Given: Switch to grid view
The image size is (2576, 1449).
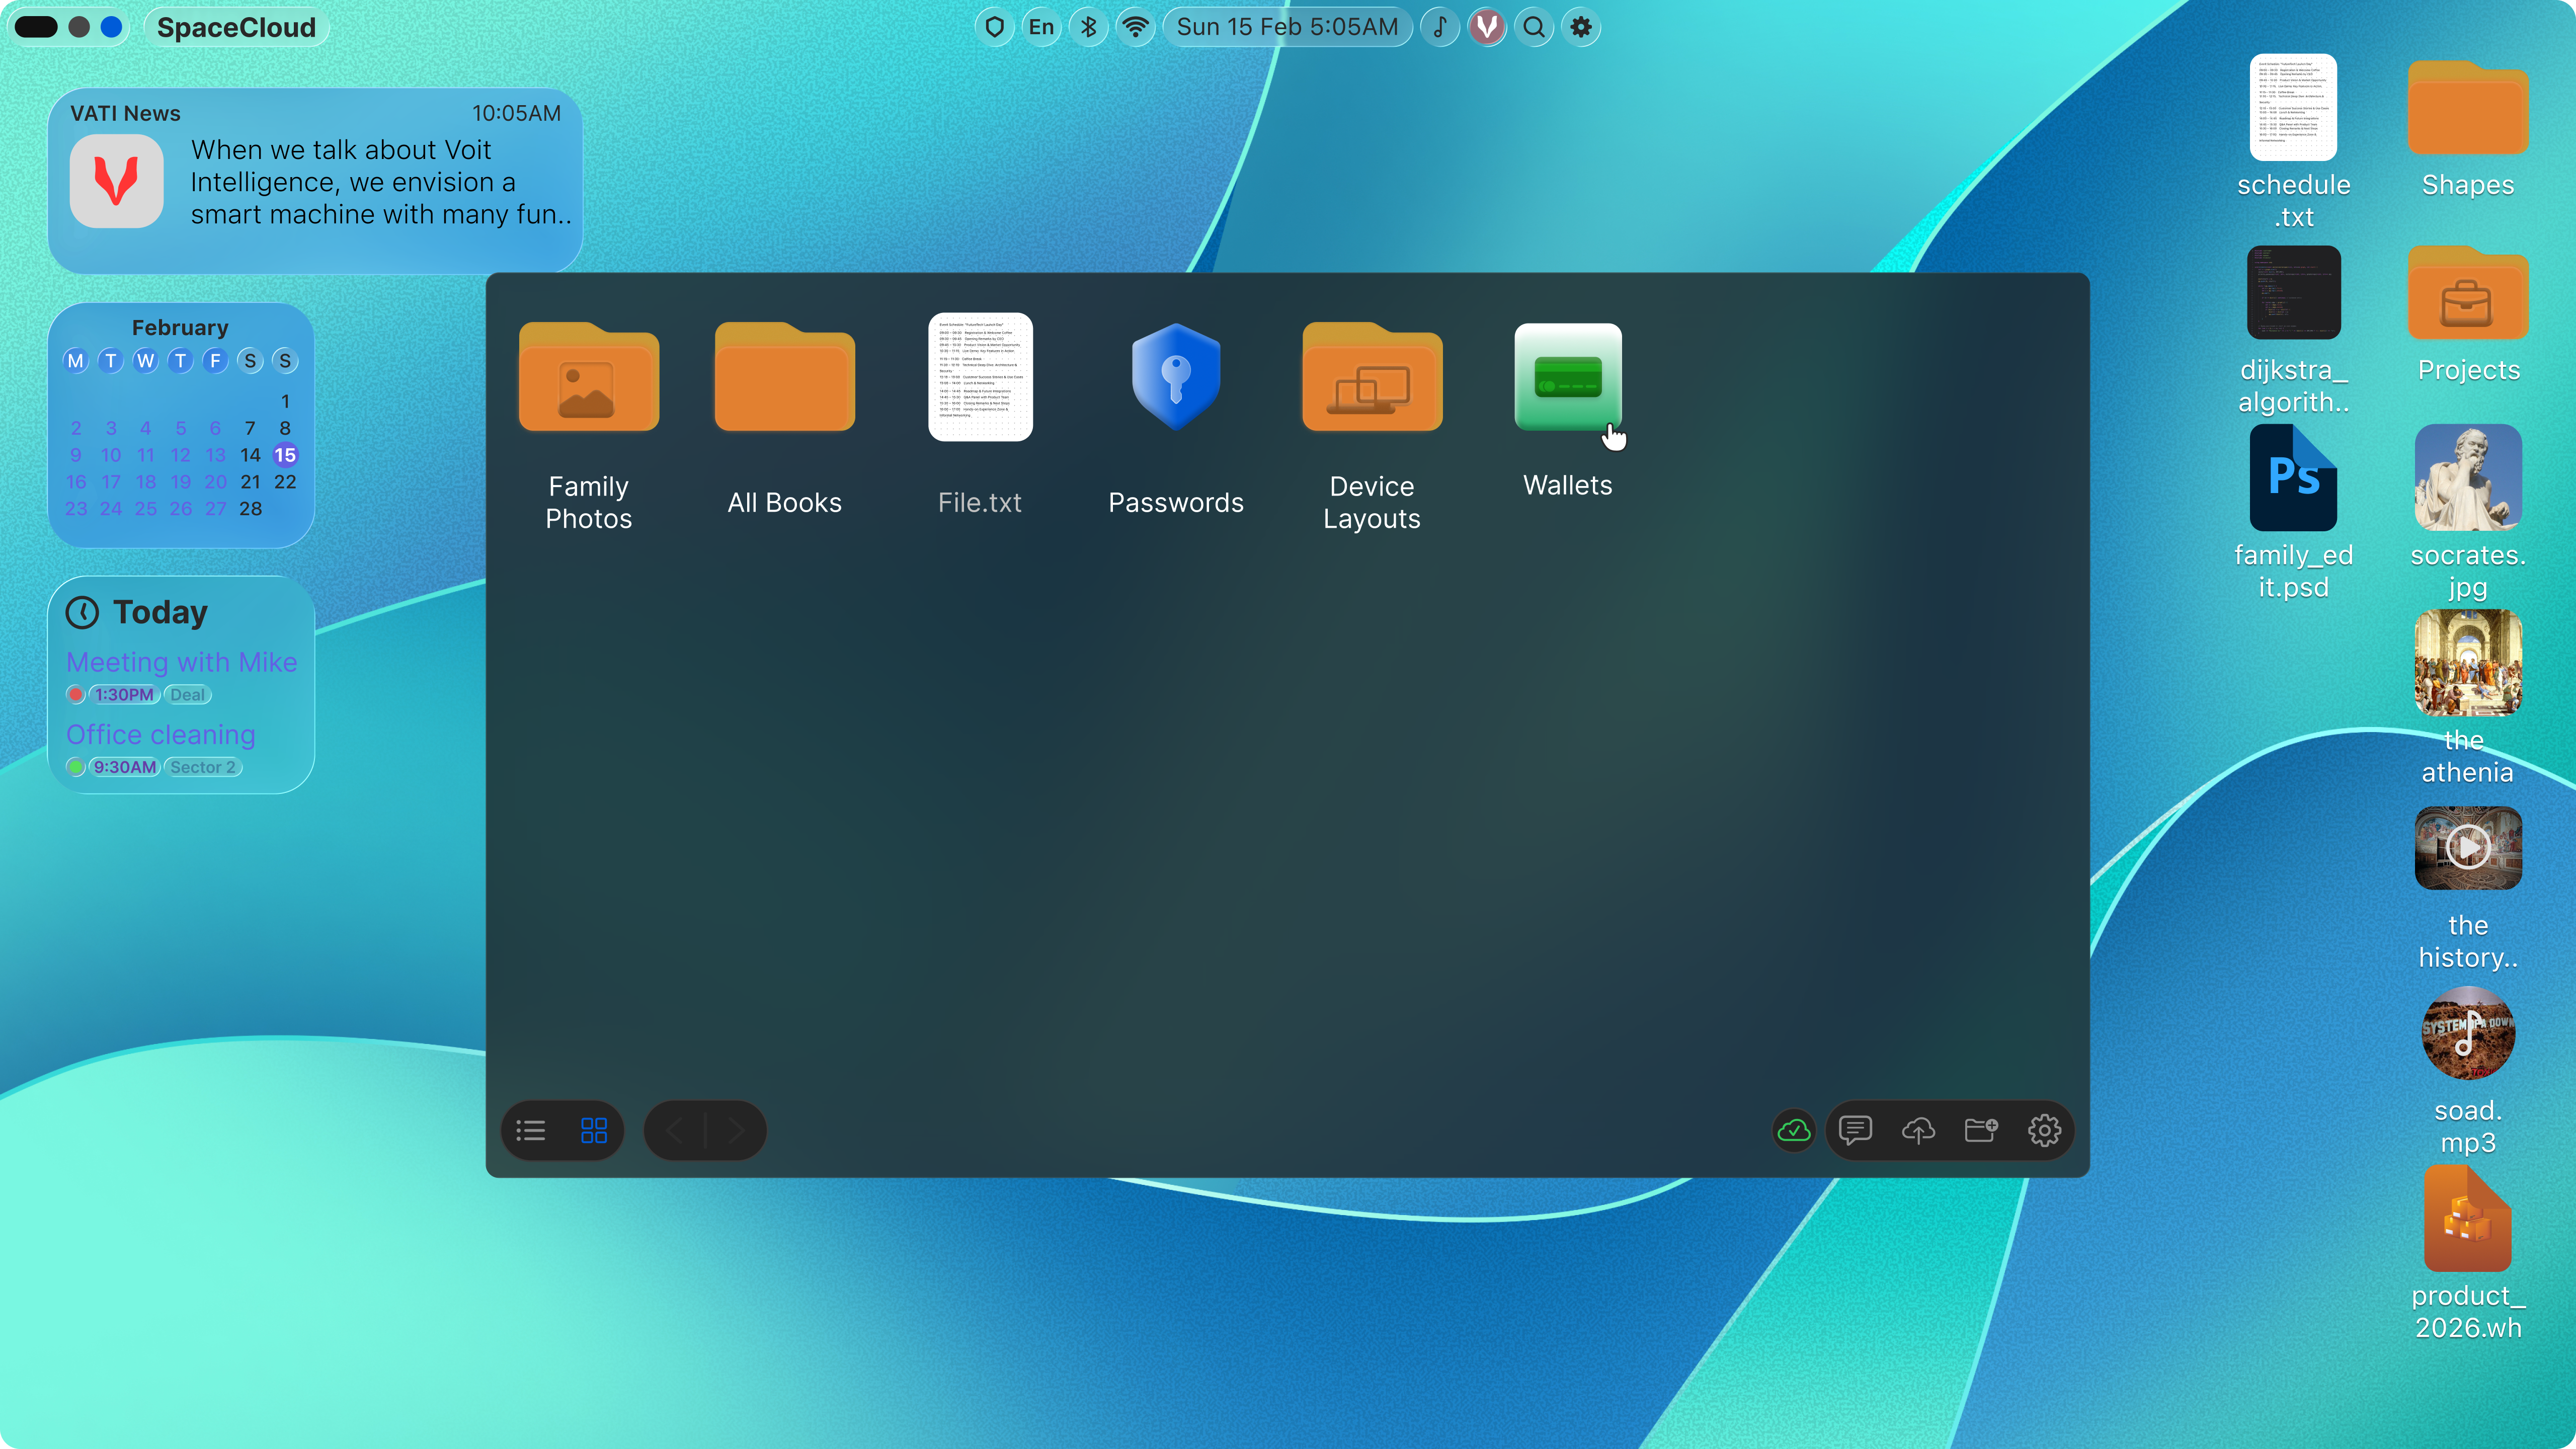Looking at the screenshot, I should click(594, 1131).
